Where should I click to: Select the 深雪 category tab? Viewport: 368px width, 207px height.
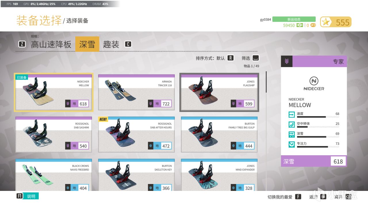[x=87, y=44]
